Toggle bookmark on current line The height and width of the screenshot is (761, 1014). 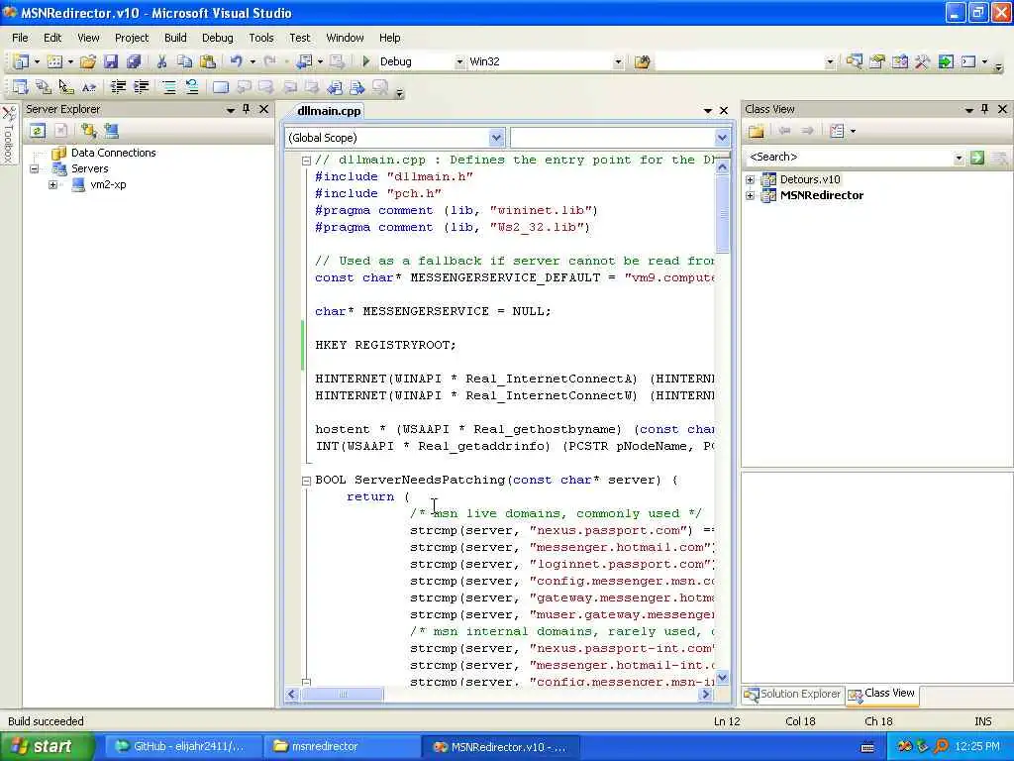click(221, 87)
